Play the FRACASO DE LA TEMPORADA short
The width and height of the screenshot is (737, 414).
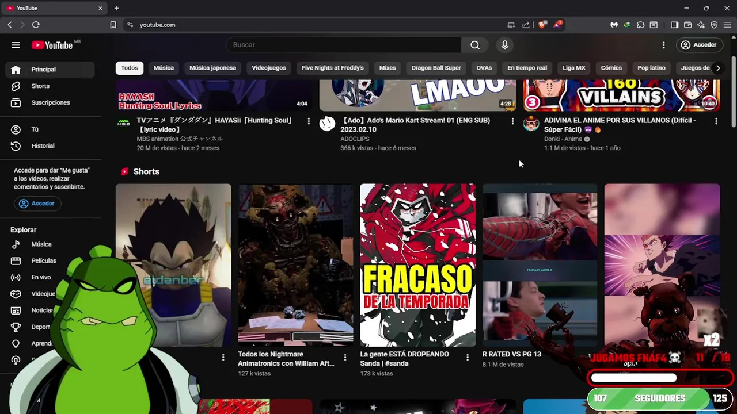click(x=418, y=265)
